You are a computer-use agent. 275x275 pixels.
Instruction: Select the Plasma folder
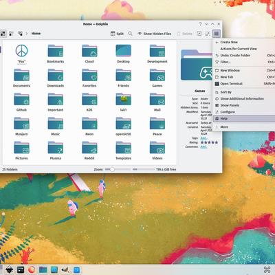56,151
